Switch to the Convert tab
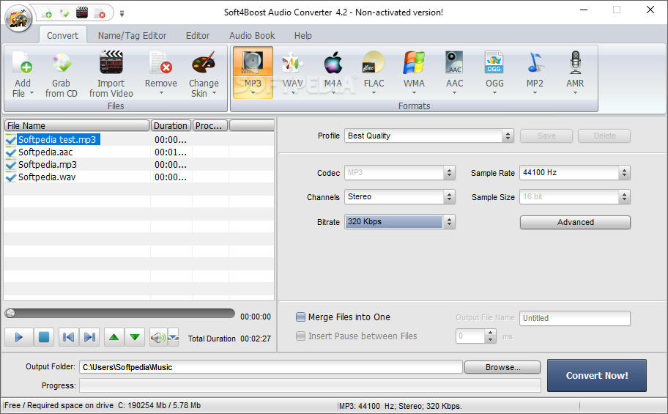This screenshot has width=668, height=414. [x=63, y=35]
